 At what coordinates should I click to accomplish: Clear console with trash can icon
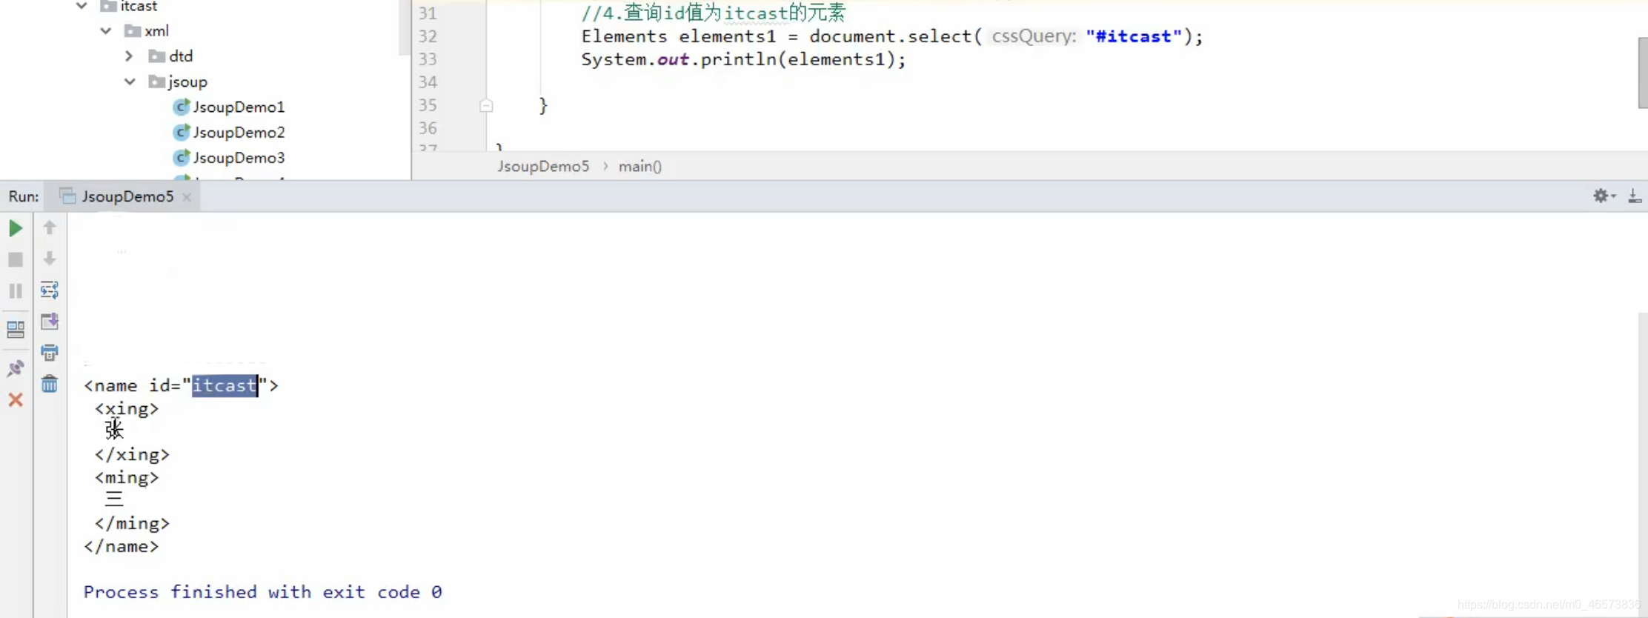coord(50,384)
